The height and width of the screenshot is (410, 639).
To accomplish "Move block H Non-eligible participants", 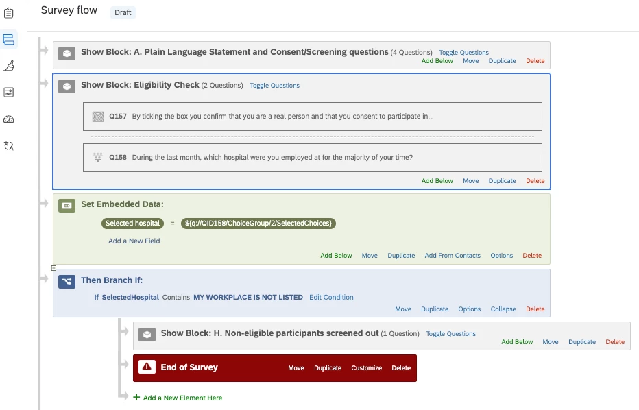I will pyautogui.click(x=551, y=342).
